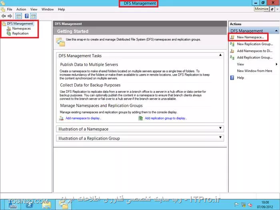280x210 pixels.
Task: Click the toolbar Help question-mark icon
Action: pos(27,16)
